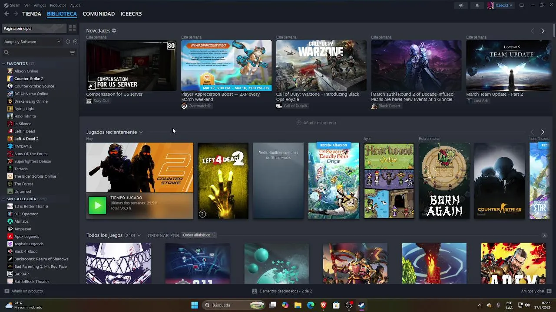Screen dimensions: 556x312
Task: Collapse the FAVORITOS category
Action: tap(4, 64)
